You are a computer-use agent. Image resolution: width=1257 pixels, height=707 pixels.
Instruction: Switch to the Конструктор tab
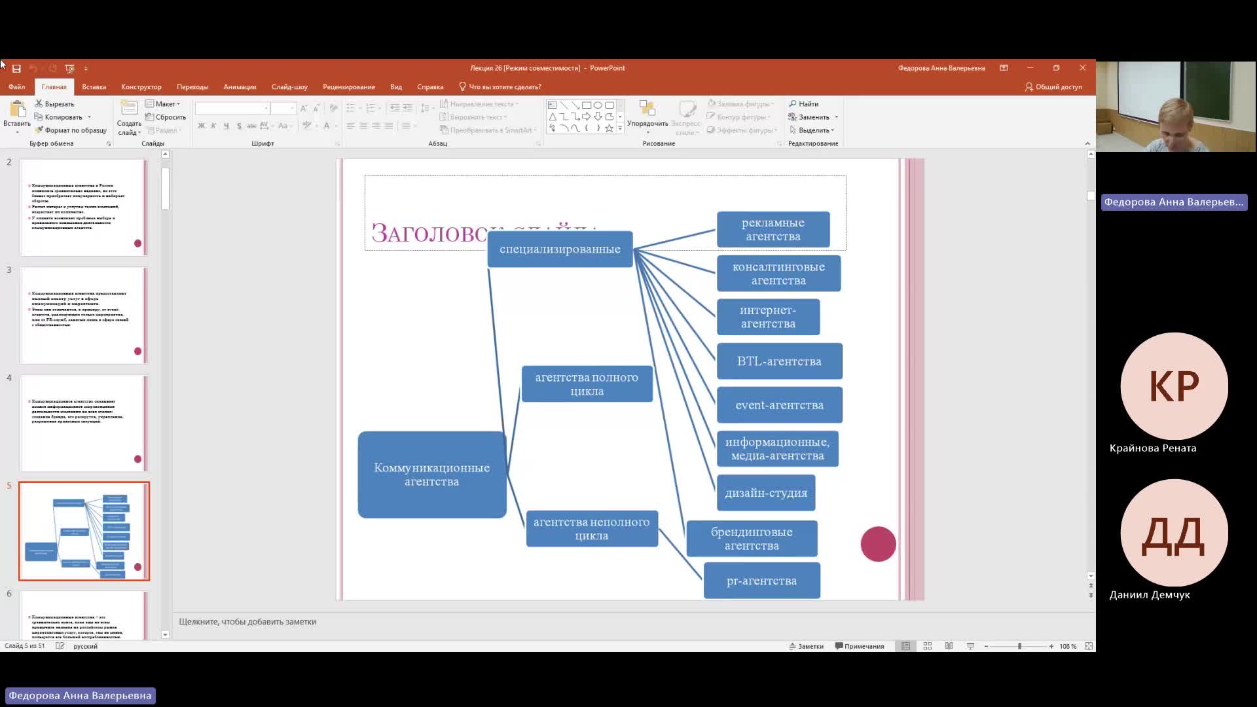[x=141, y=86]
